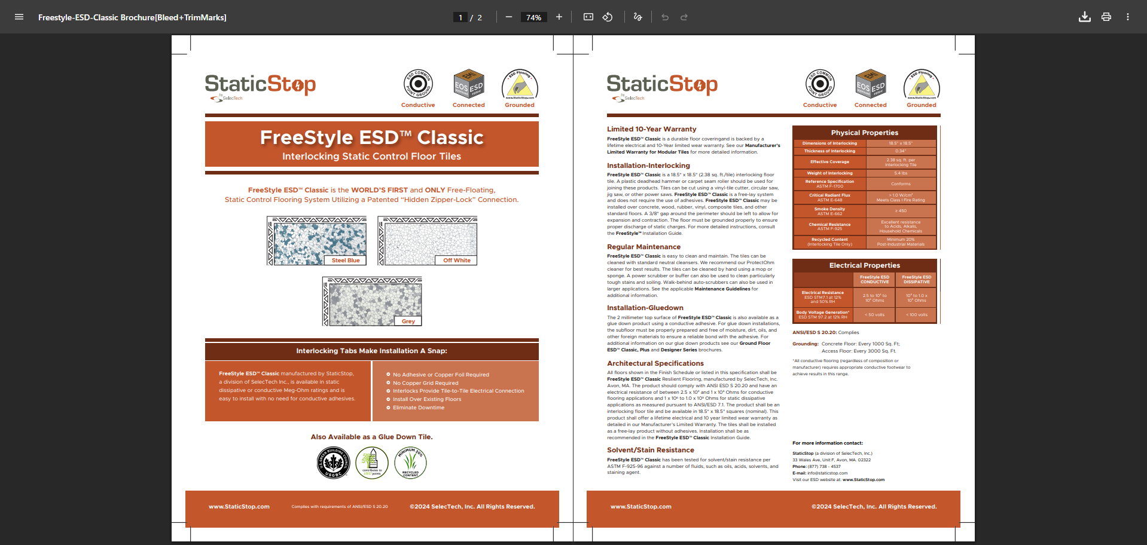The height and width of the screenshot is (545, 1147).
Task: Select the Steel Blue tile sample image
Action: [317, 240]
